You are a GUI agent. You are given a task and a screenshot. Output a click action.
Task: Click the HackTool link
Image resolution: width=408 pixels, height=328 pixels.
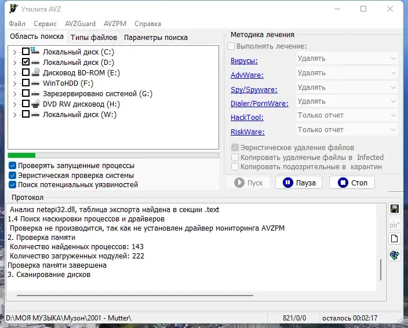coord(247,117)
